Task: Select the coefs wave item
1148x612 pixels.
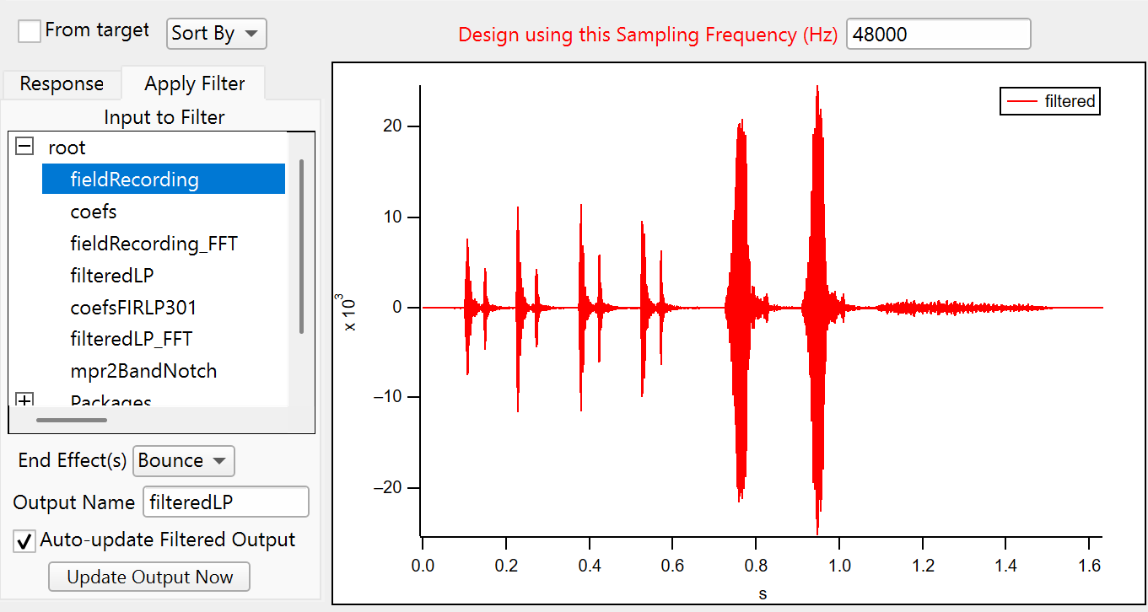Action: pos(94,212)
